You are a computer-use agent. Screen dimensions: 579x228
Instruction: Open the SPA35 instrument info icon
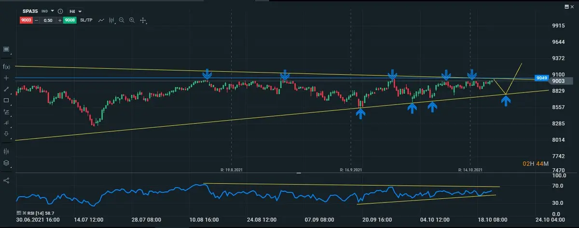click(60, 11)
